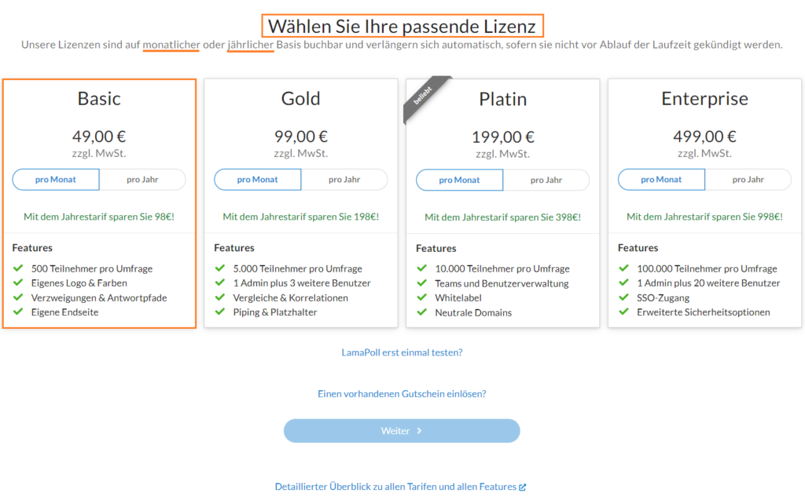Select pro Monat for Basic plan
Image resolution: width=805 pixels, height=500 pixels.
pos(56,180)
